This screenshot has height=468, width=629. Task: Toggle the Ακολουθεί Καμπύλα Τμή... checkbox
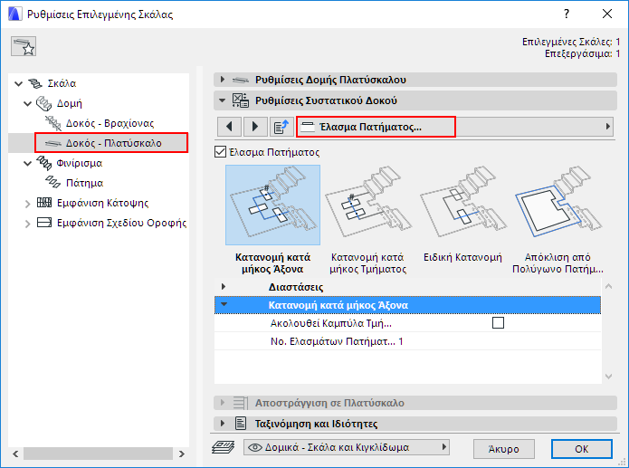click(x=498, y=322)
